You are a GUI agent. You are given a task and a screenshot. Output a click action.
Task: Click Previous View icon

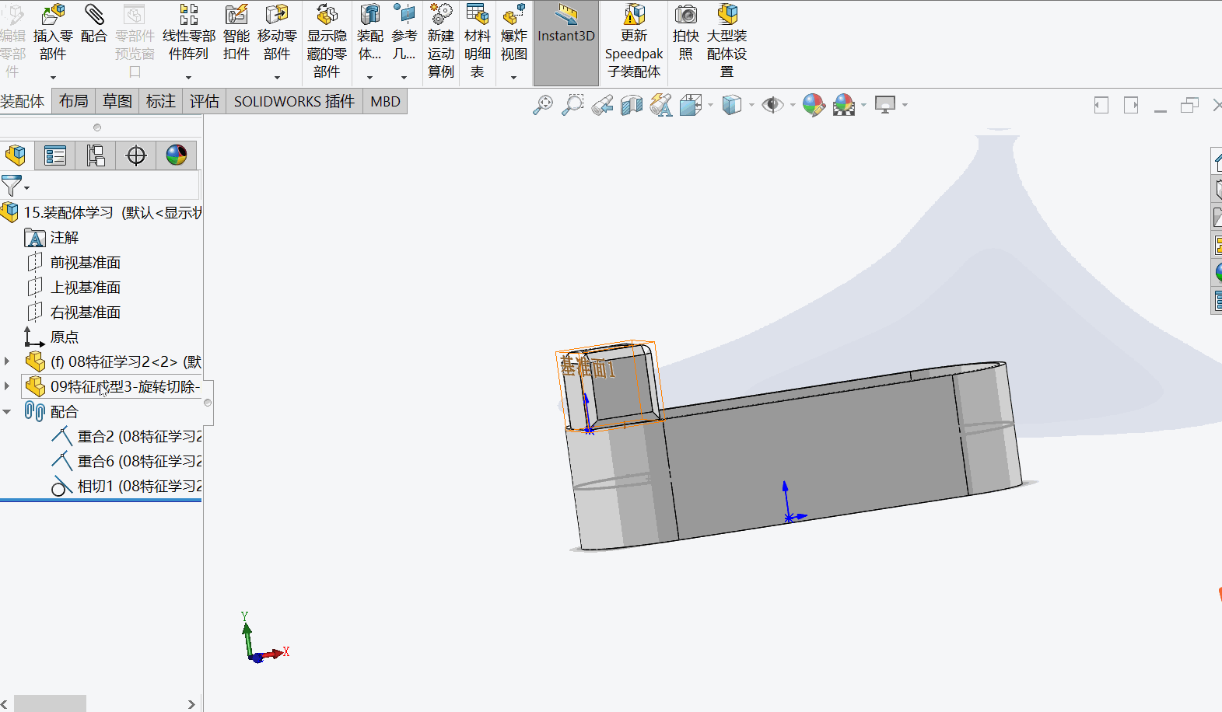(x=602, y=105)
